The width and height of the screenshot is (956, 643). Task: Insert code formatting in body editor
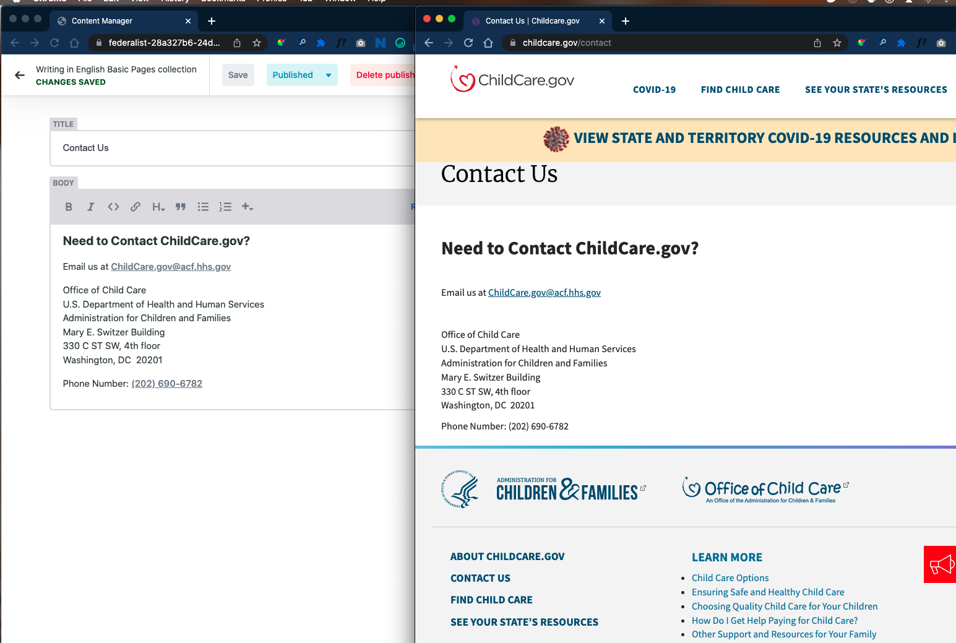point(113,207)
